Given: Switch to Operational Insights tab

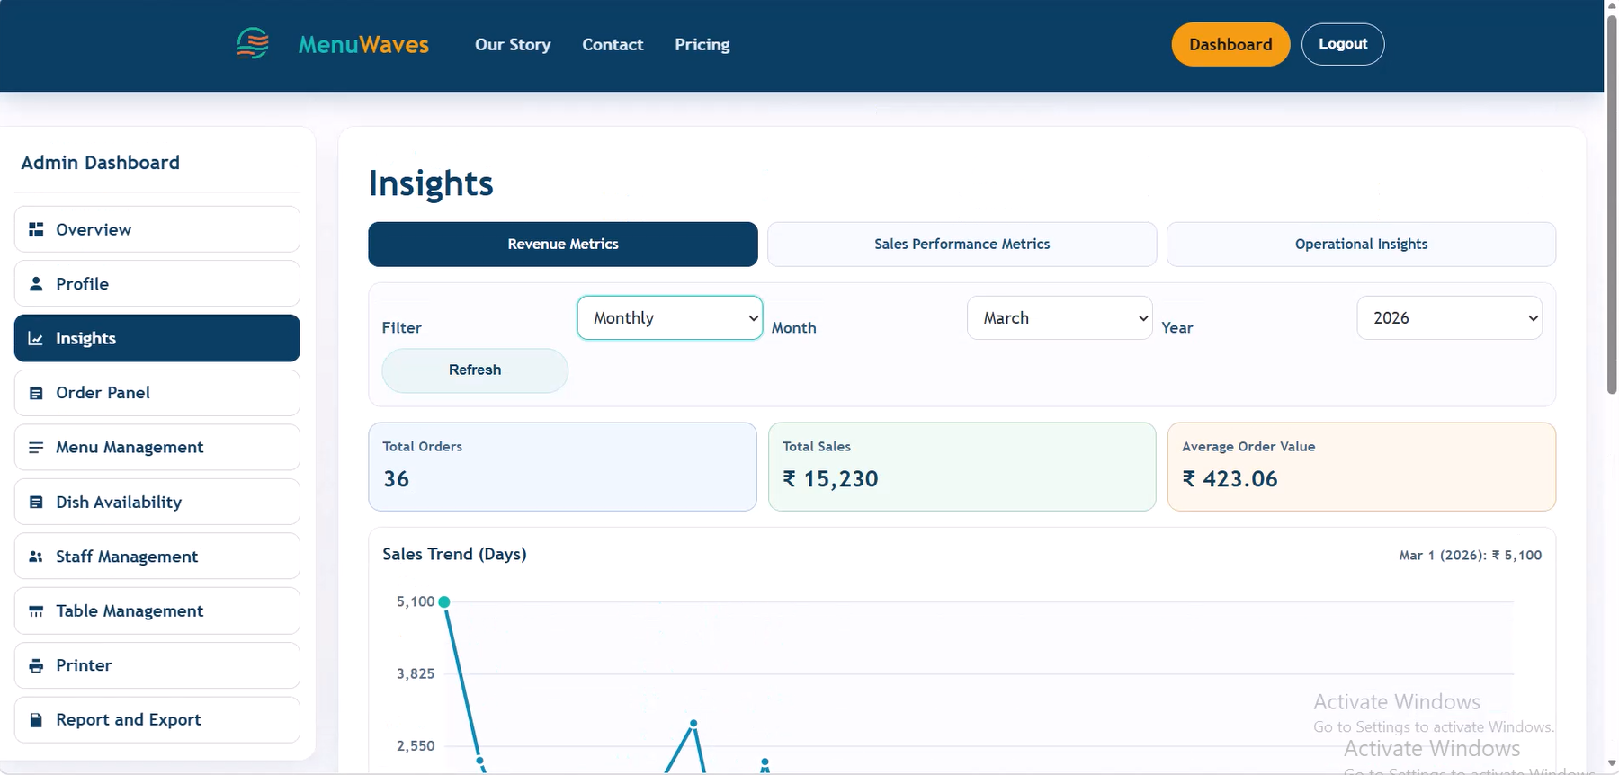Looking at the screenshot, I should (x=1361, y=244).
